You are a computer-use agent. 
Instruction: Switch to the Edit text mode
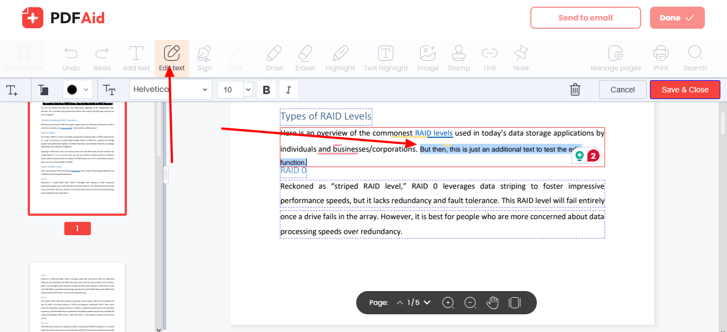[x=171, y=58]
